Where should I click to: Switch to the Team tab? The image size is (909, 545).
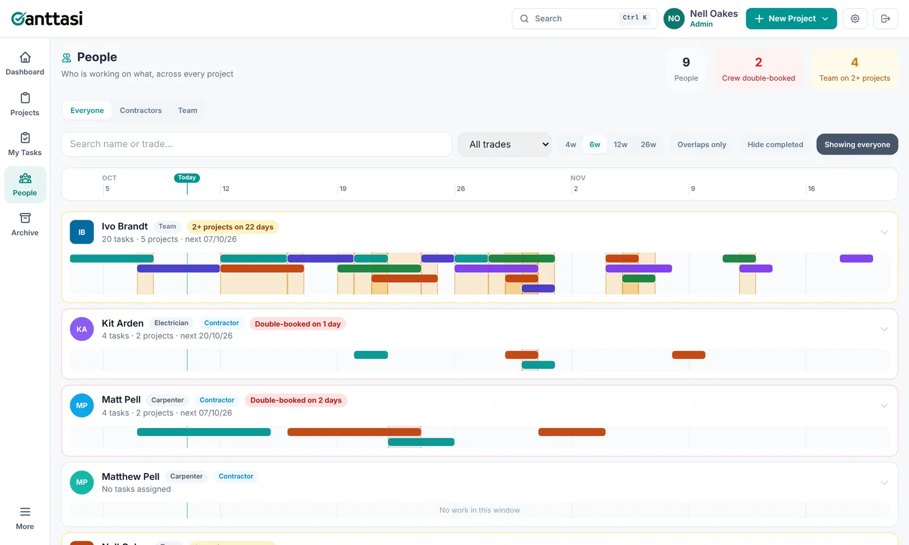187,111
